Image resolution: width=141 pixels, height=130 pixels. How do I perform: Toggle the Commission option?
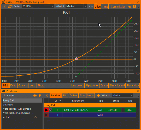tap(118, 7)
